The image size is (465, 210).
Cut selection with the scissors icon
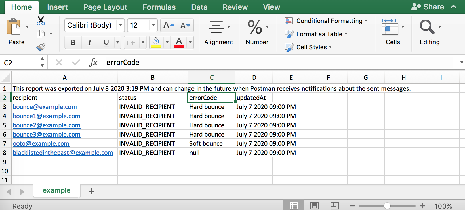41,21
